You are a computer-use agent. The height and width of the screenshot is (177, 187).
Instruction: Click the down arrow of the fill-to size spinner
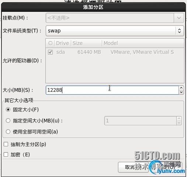(179, 123)
